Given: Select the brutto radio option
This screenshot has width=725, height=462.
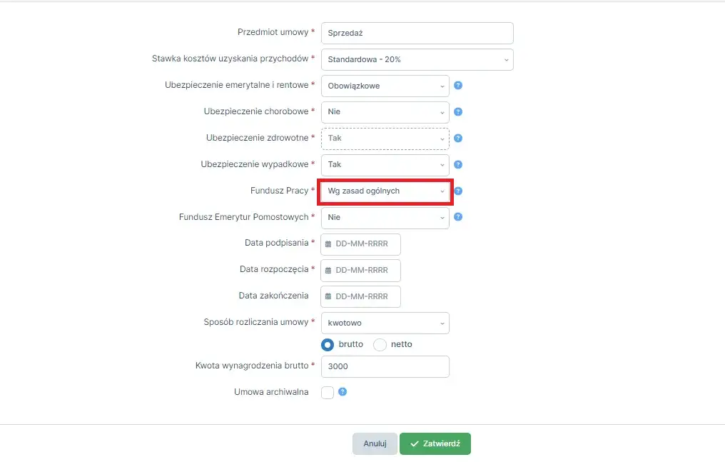Looking at the screenshot, I should click(328, 344).
